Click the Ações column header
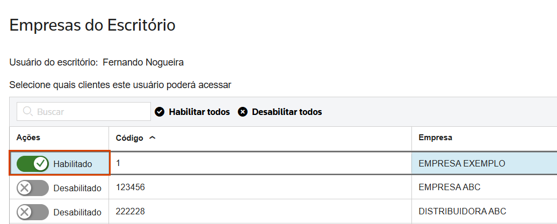Image resolution: width=557 pixels, height=224 pixels. point(28,138)
